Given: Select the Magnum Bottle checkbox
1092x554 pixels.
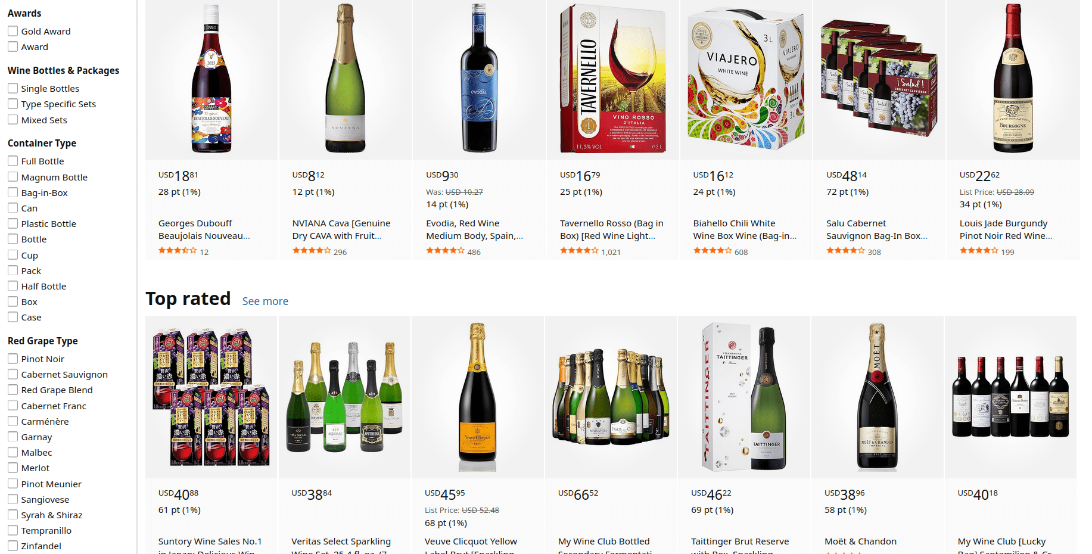Looking at the screenshot, I should coord(13,177).
